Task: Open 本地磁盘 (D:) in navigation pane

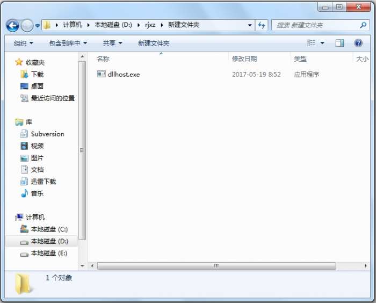Action: [49, 241]
